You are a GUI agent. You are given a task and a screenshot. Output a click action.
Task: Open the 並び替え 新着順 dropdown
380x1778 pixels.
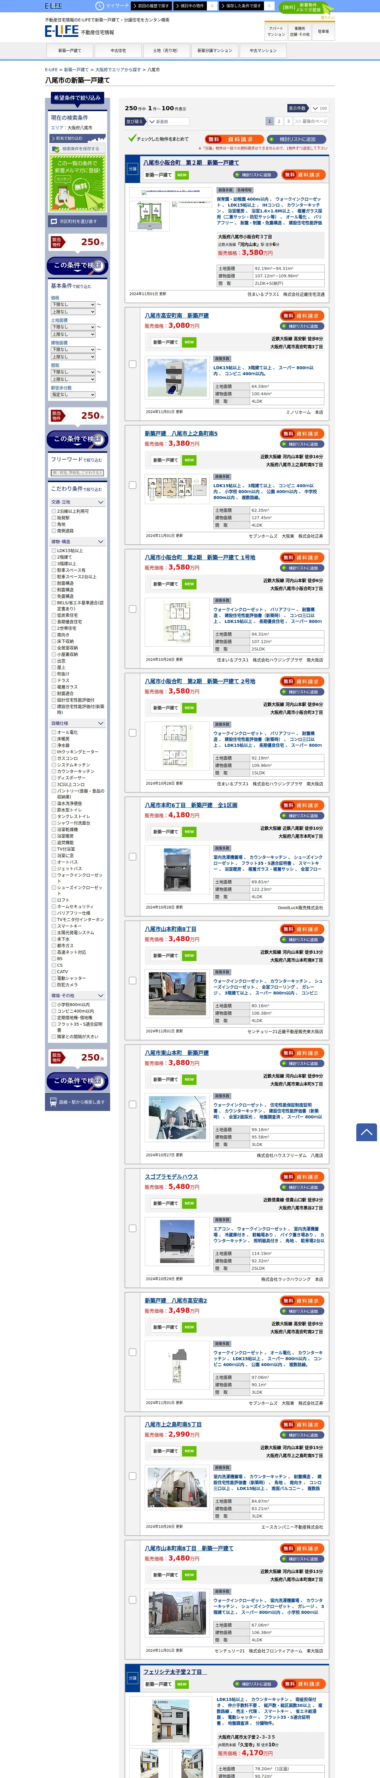click(169, 121)
